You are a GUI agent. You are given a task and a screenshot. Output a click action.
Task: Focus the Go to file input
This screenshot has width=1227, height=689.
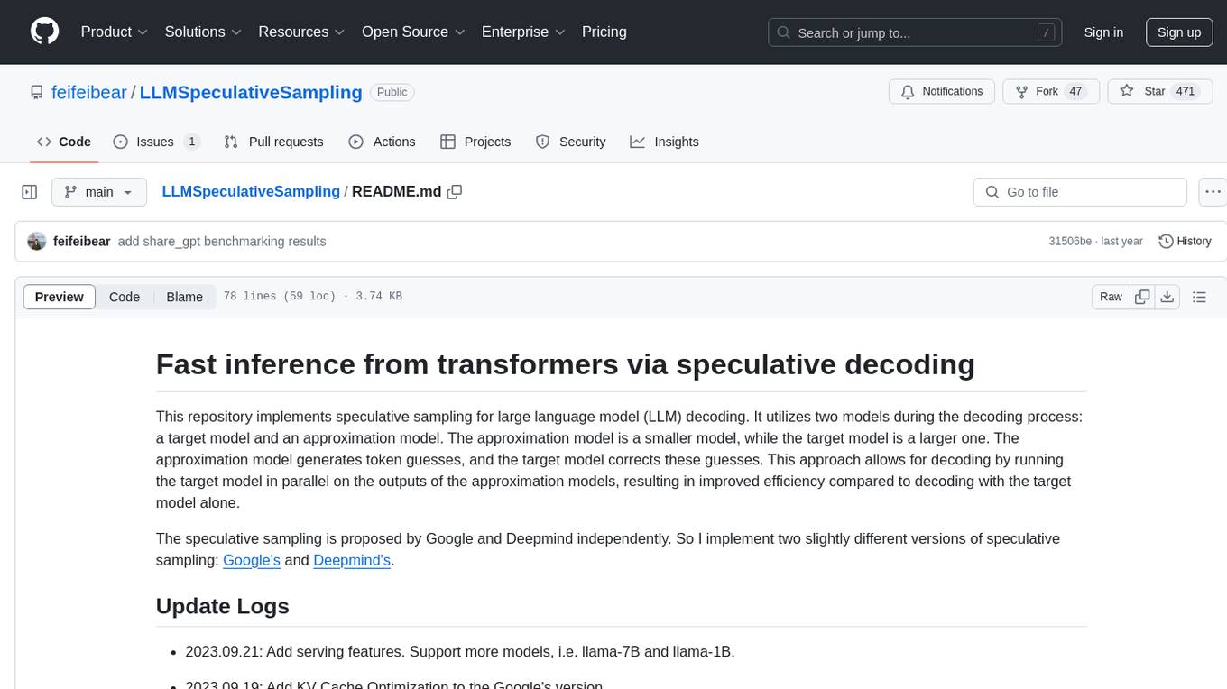coord(1080,192)
